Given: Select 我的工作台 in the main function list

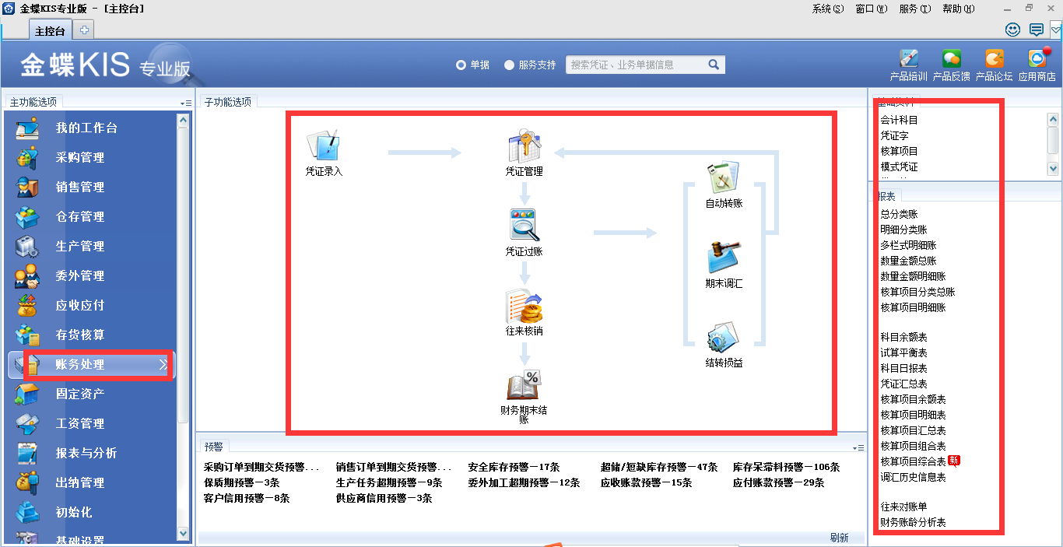Looking at the screenshot, I should click(x=86, y=128).
